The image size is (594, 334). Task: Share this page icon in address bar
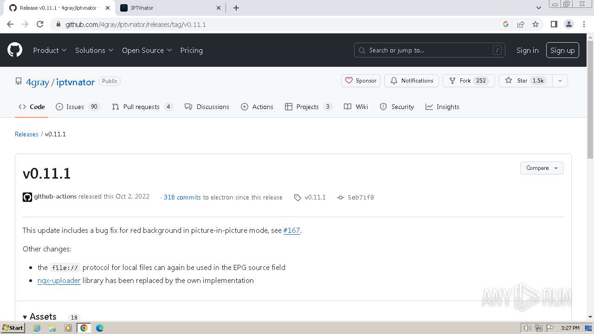[x=521, y=24]
